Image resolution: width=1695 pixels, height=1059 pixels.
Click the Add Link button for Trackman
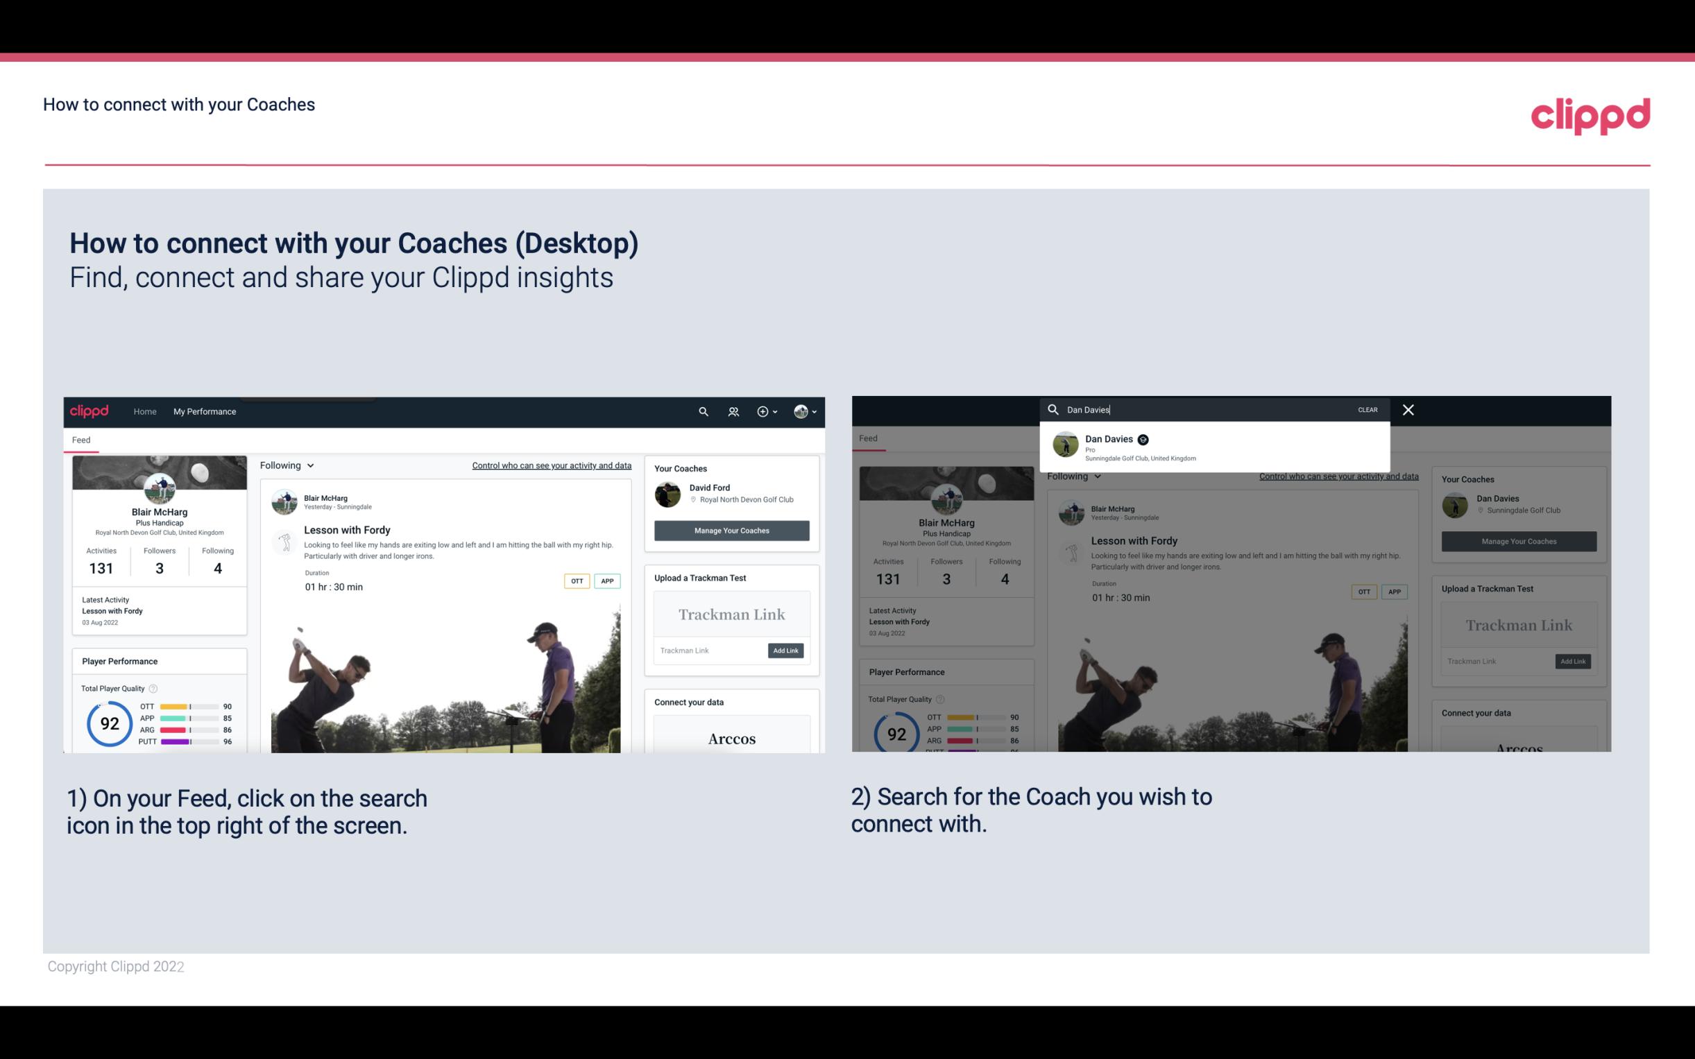point(786,651)
